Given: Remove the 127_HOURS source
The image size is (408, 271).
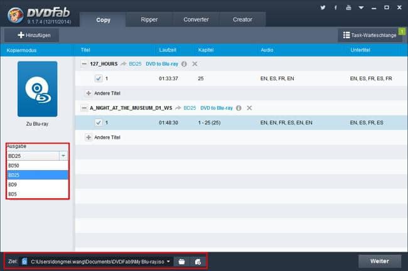Looking at the screenshot, I should tap(195, 64).
